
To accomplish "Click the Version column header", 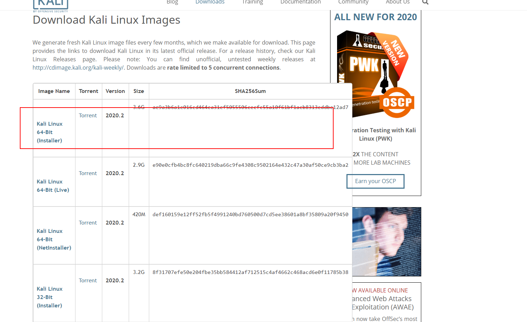I will (115, 91).
